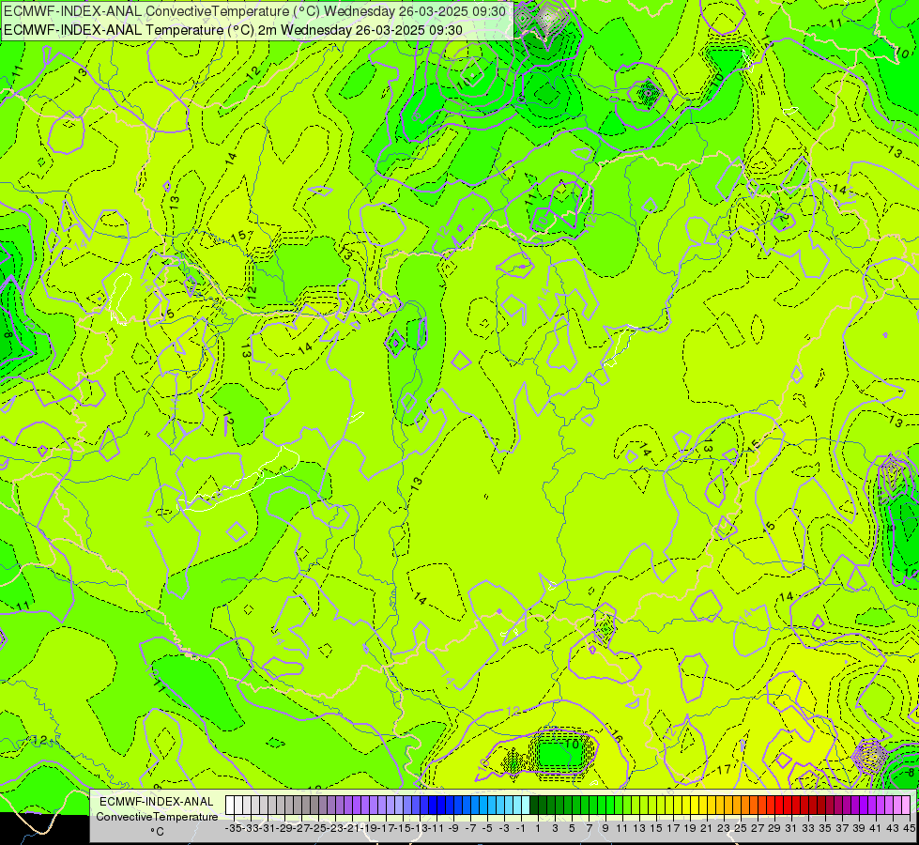Viewport: 919px width, 845px height.
Task: Click the 21 legend tick label
Action: (706, 829)
